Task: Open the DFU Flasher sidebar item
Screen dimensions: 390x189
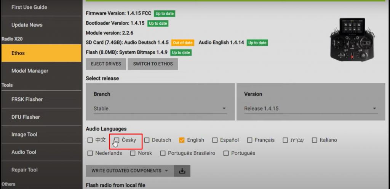Action: (26, 117)
